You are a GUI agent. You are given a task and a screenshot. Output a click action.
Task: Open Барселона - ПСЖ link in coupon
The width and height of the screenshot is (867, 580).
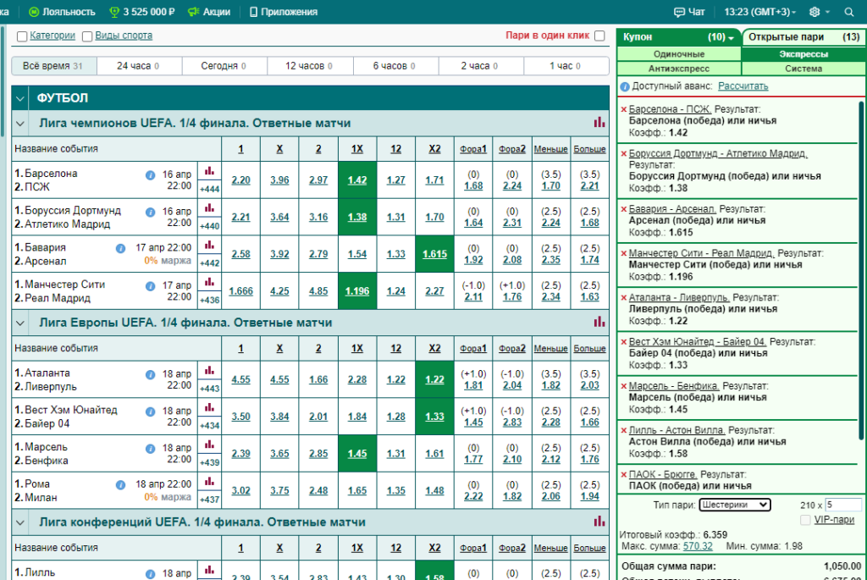(670, 109)
